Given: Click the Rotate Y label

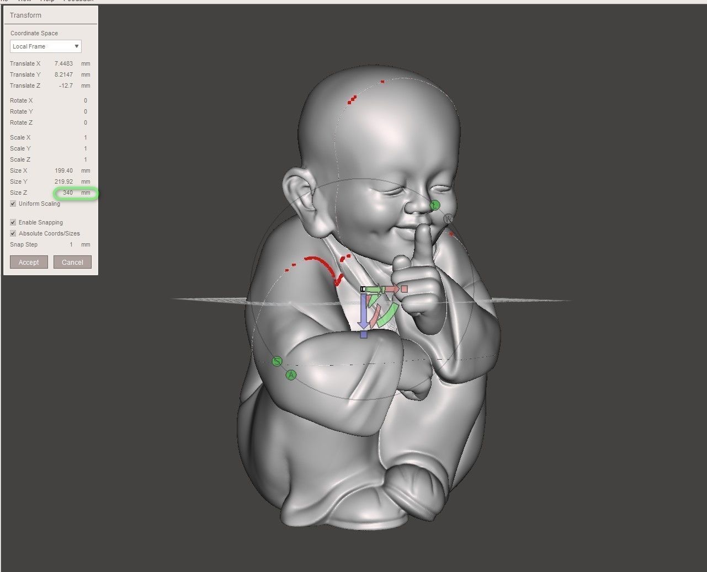Looking at the screenshot, I should (x=21, y=111).
